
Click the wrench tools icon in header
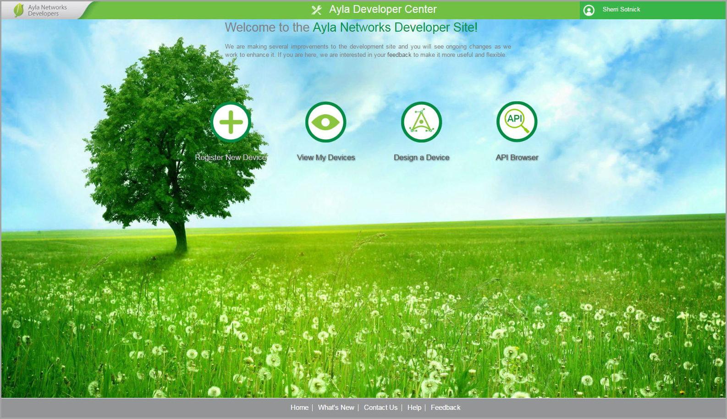point(317,10)
